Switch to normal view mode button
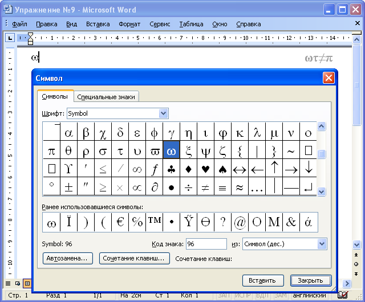Viewport: 365px width, 302px height. (8, 283)
